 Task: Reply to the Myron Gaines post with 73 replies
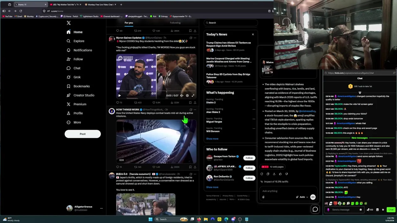(x=119, y=103)
